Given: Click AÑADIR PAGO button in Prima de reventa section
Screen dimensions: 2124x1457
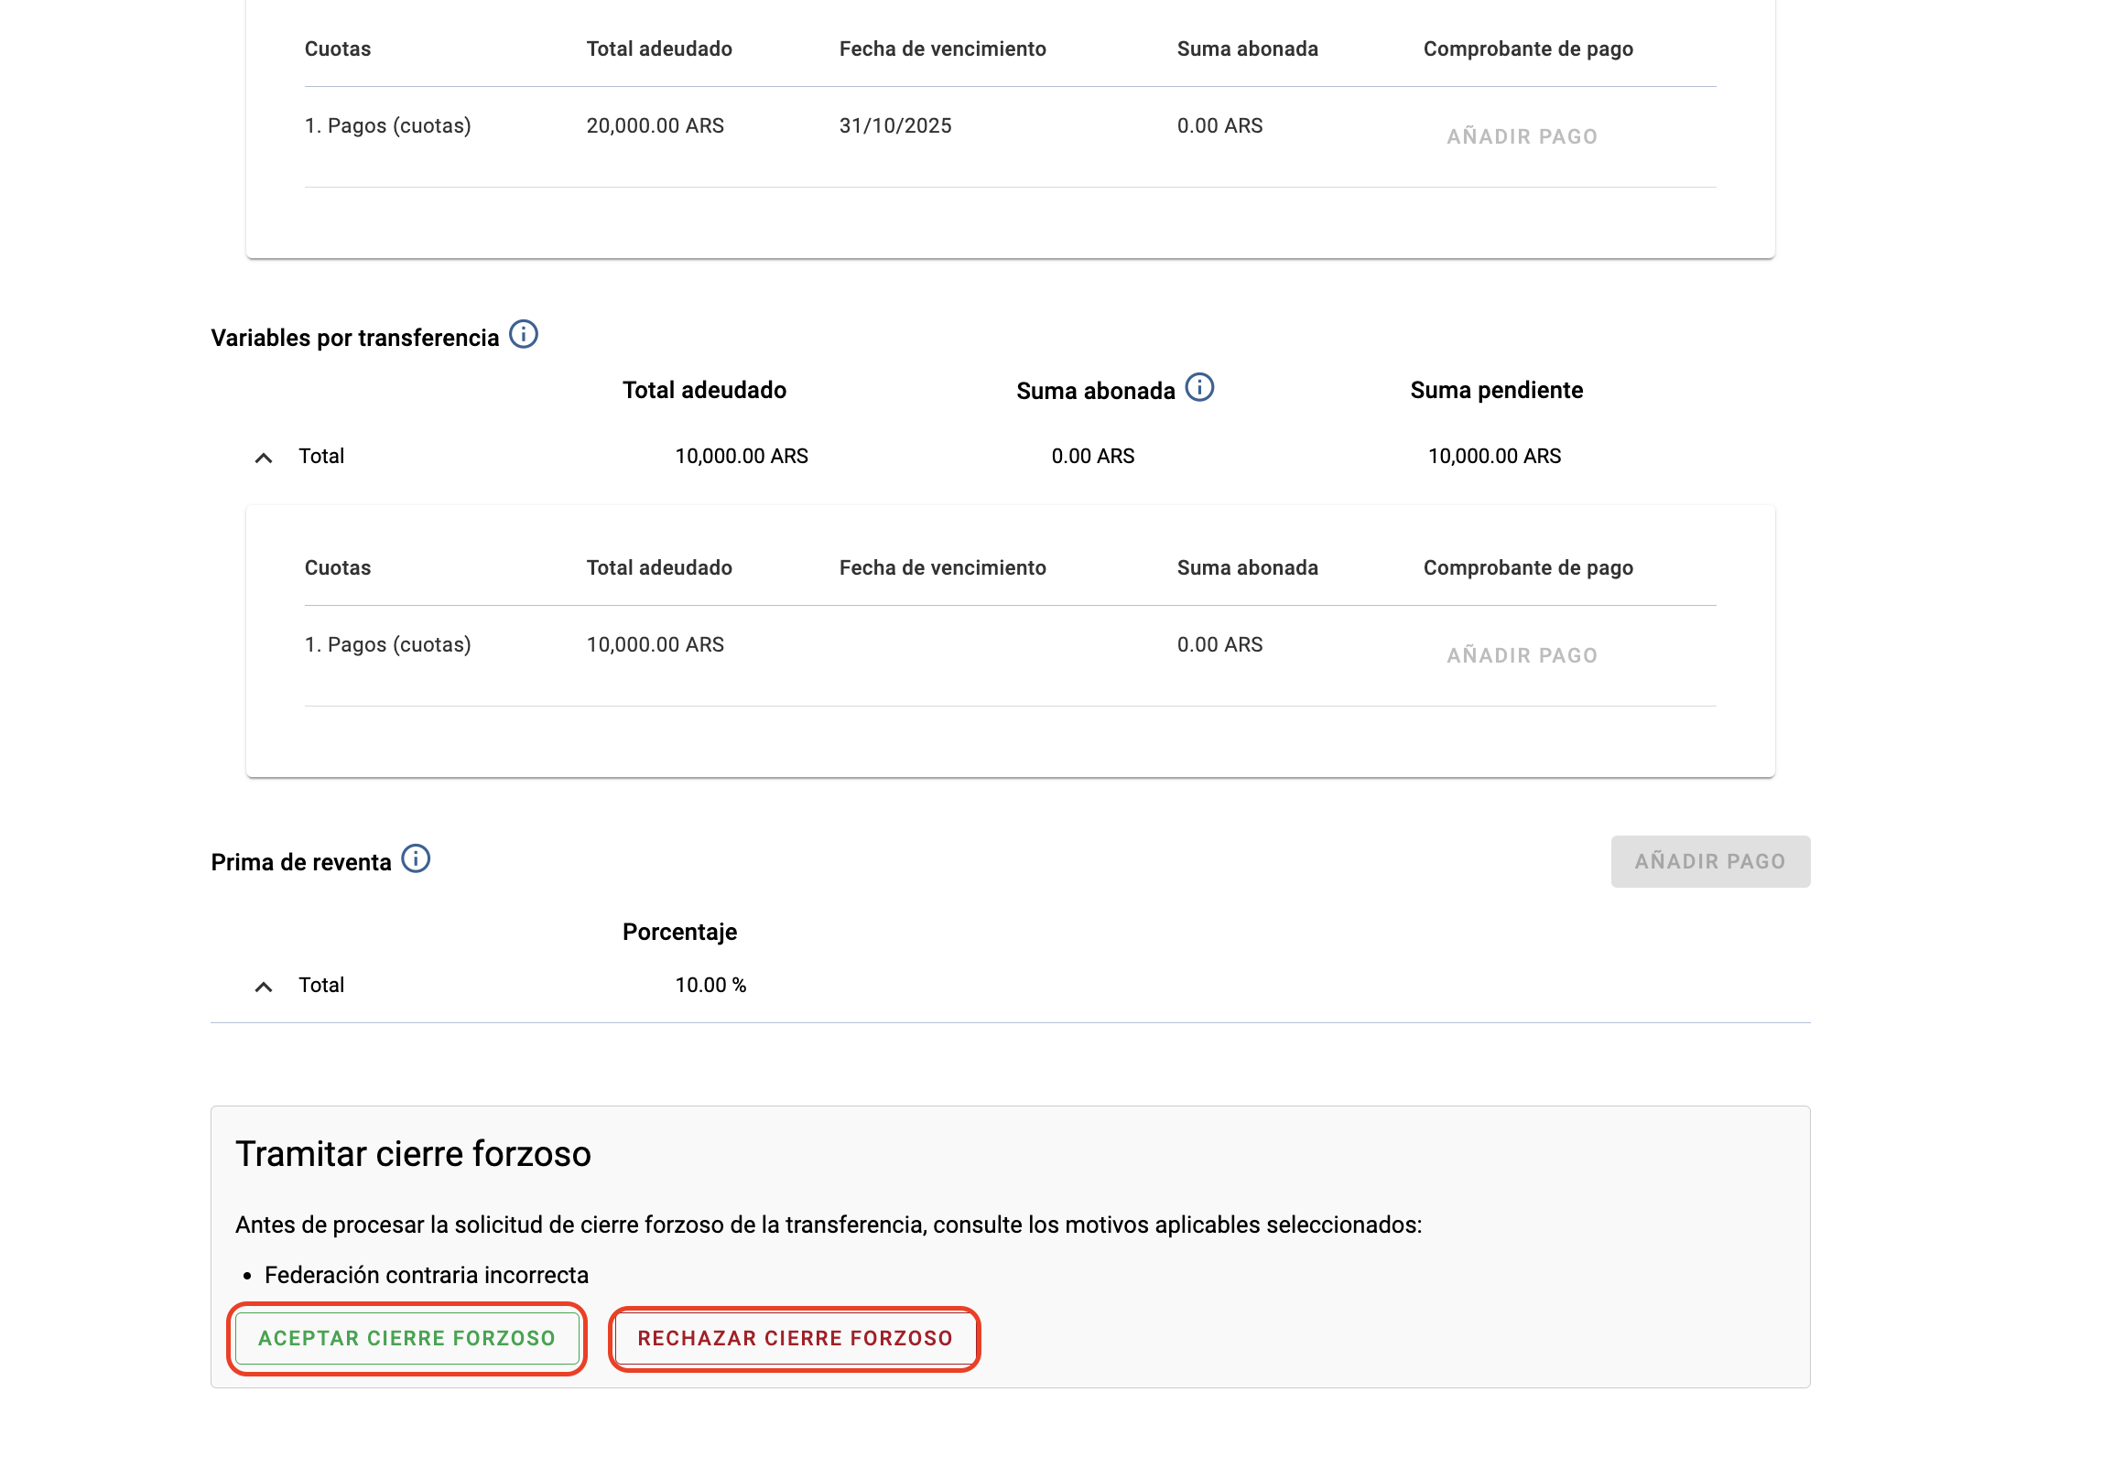Looking at the screenshot, I should (x=1710, y=861).
